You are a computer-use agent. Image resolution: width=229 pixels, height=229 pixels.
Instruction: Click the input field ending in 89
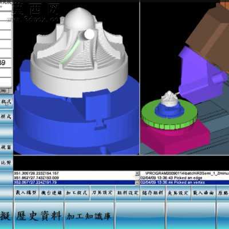pyautogui.click(x=6, y=63)
